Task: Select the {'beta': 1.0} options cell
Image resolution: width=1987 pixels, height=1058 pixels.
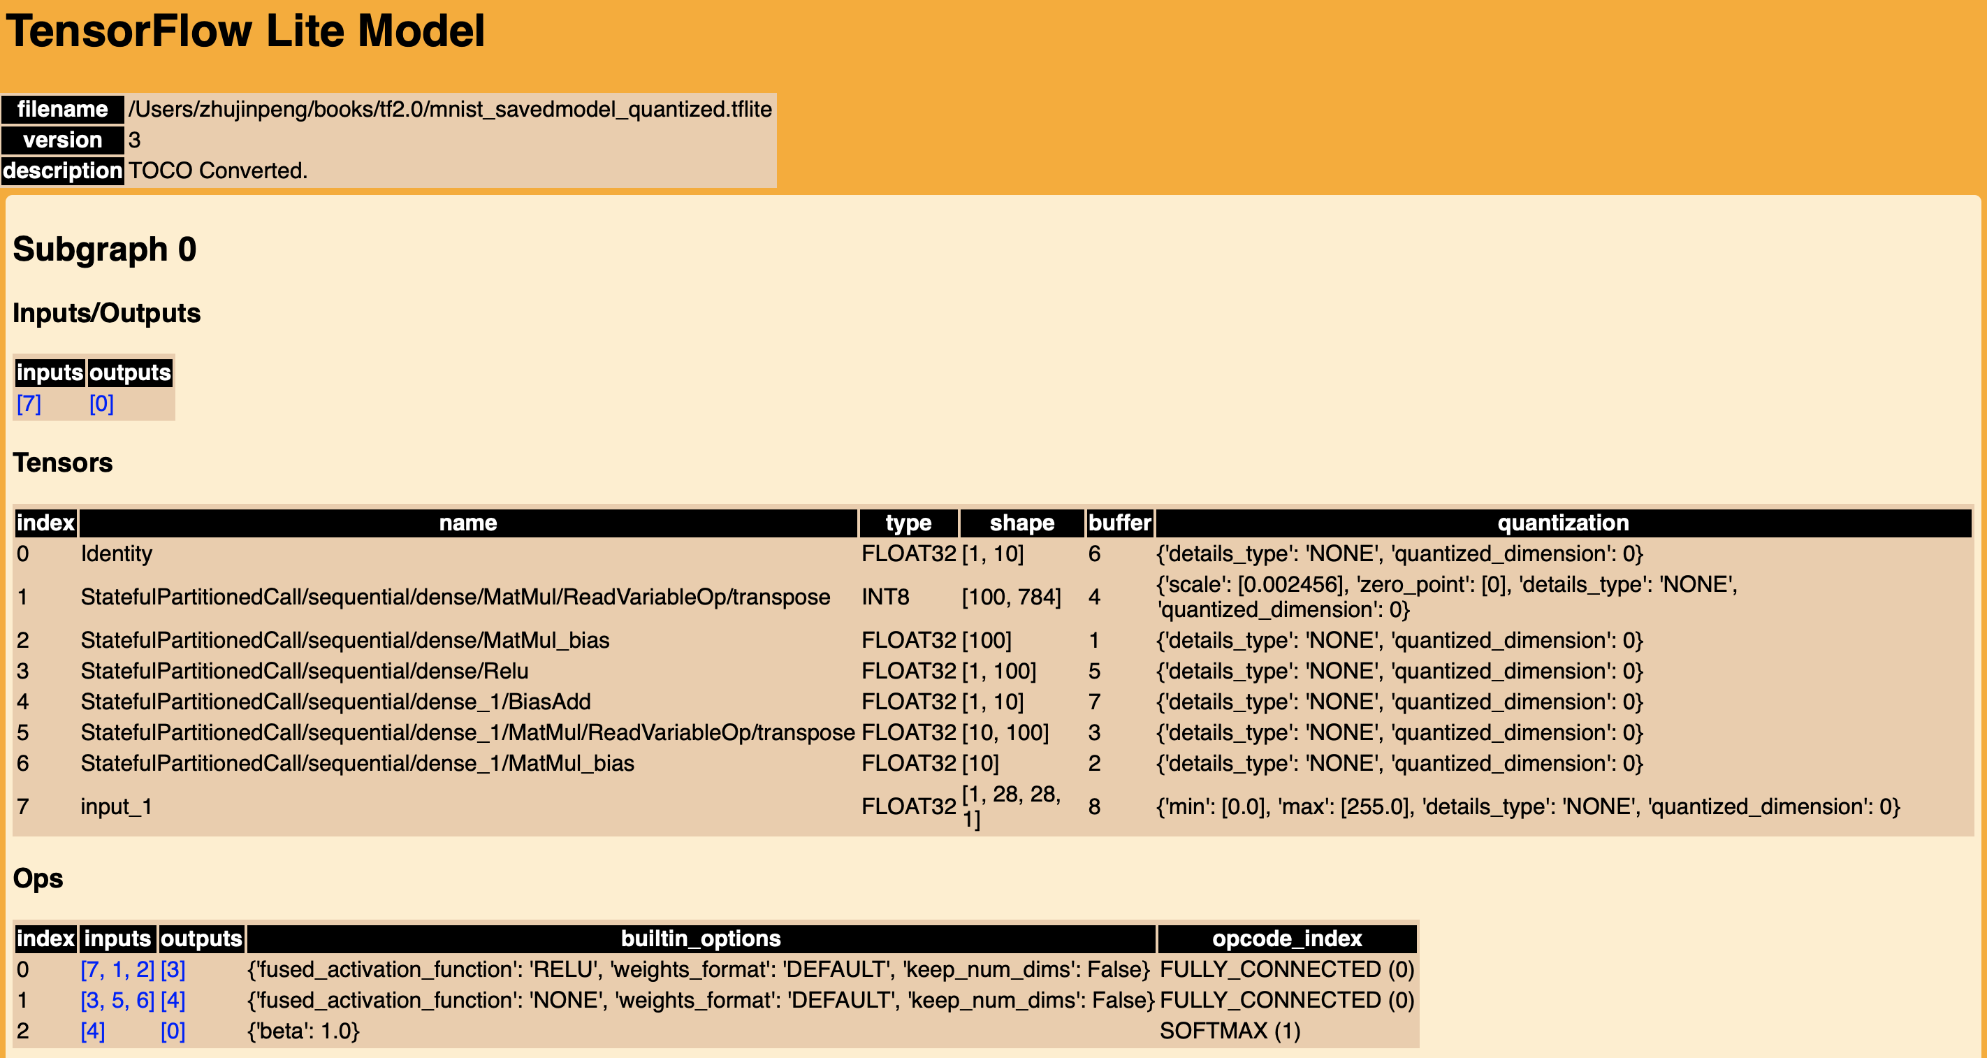Action: click(303, 1031)
